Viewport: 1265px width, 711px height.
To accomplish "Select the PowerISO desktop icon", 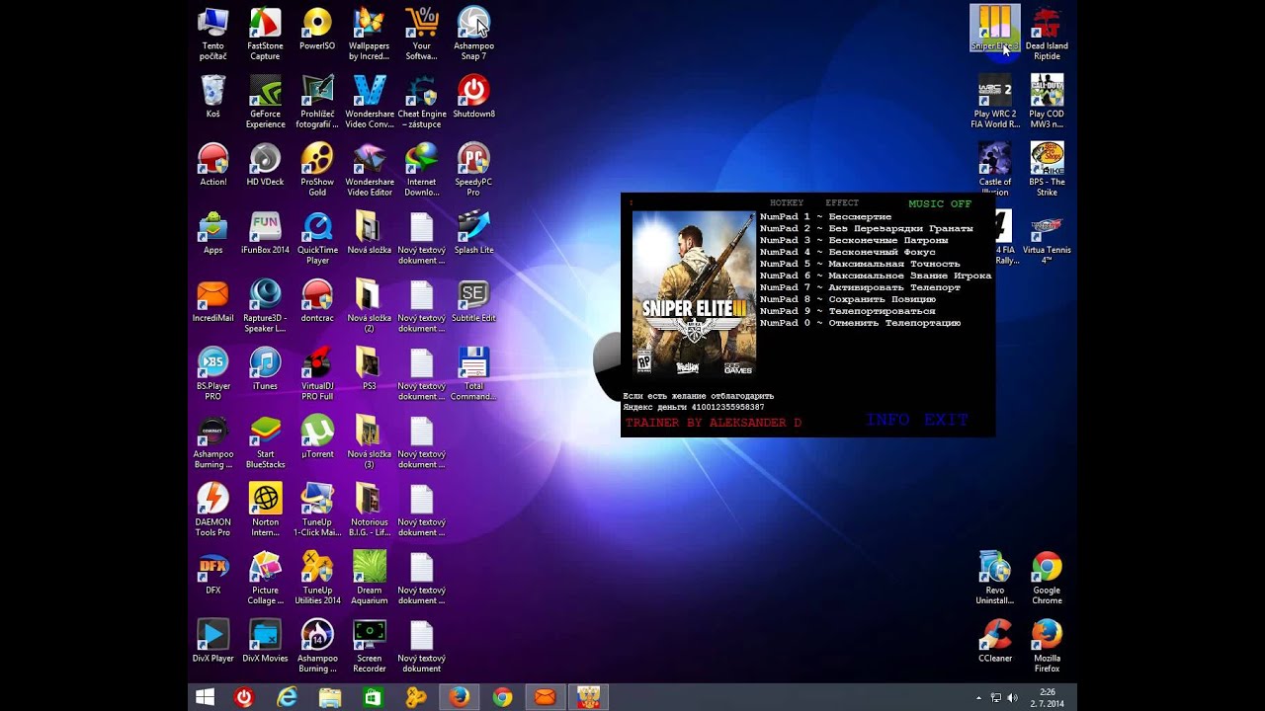I will pyautogui.click(x=317, y=28).
